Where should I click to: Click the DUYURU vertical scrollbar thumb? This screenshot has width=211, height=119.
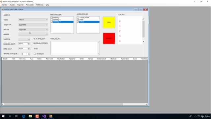pyautogui.click(x=143, y=29)
